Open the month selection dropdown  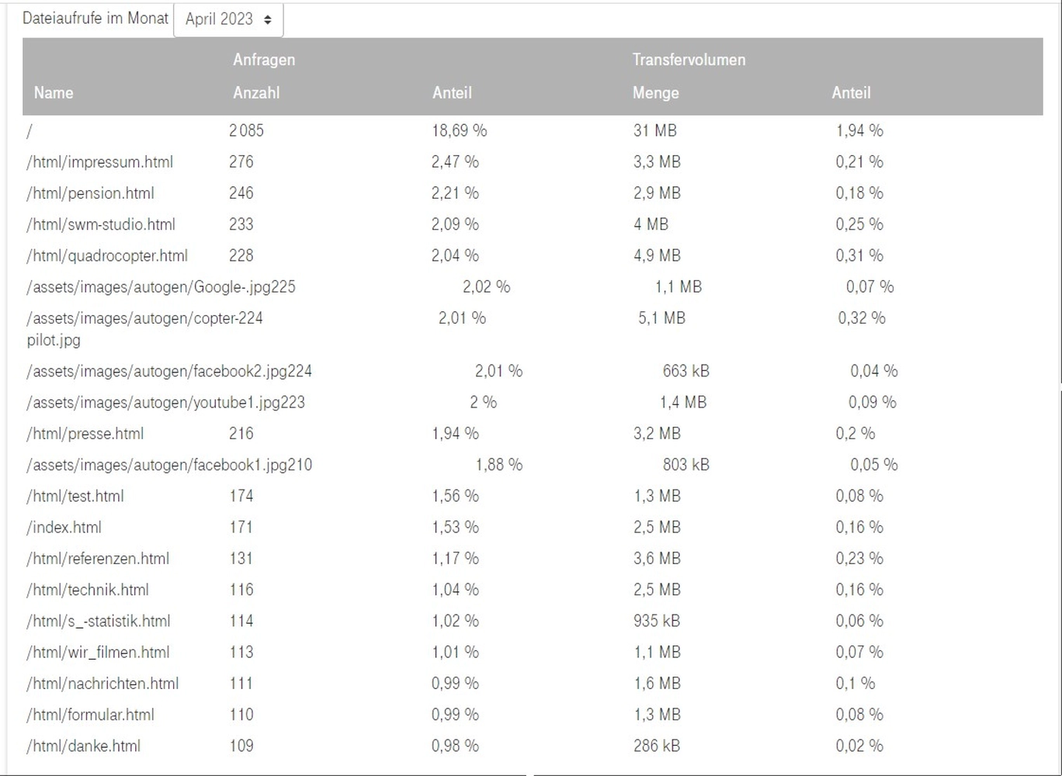(x=228, y=19)
